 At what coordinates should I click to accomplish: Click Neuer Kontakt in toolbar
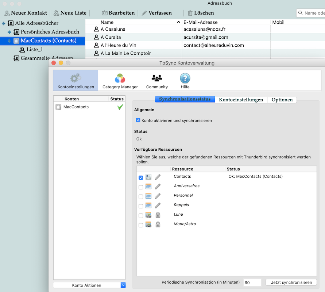coord(25,13)
